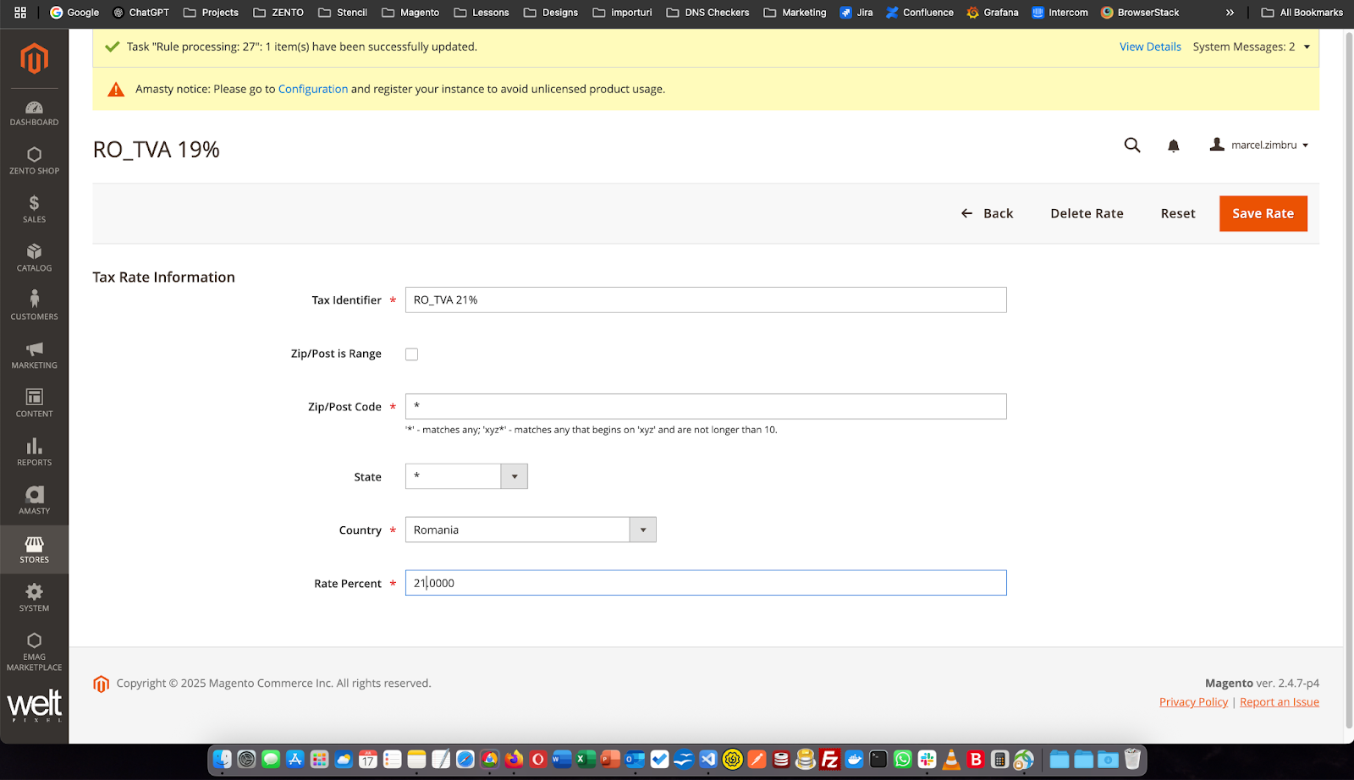
Task: Open the System sidebar menu
Action: [34, 599]
